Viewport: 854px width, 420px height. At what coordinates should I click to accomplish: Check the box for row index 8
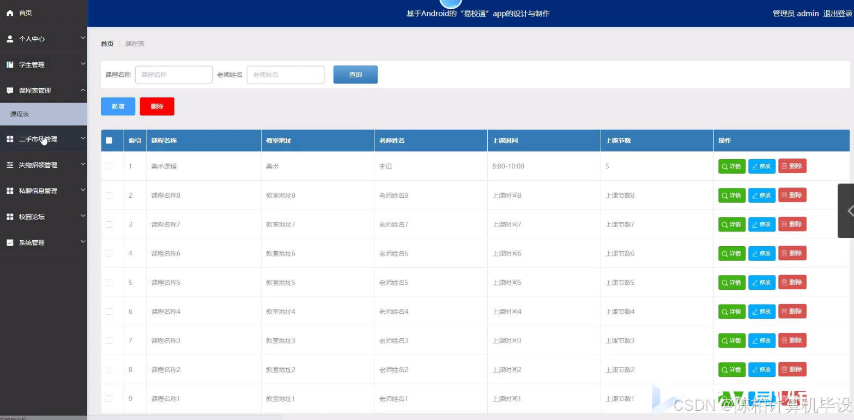pyautogui.click(x=109, y=369)
